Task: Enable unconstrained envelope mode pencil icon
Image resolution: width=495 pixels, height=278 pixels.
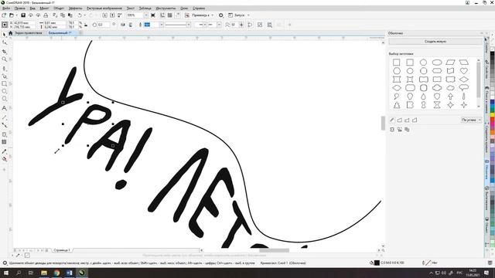Action: tap(392, 120)
